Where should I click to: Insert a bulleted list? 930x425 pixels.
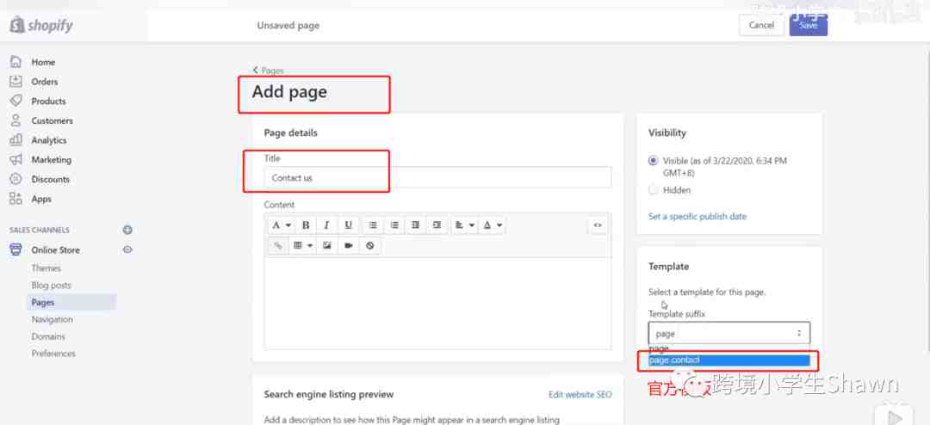(x=373, y=225)
